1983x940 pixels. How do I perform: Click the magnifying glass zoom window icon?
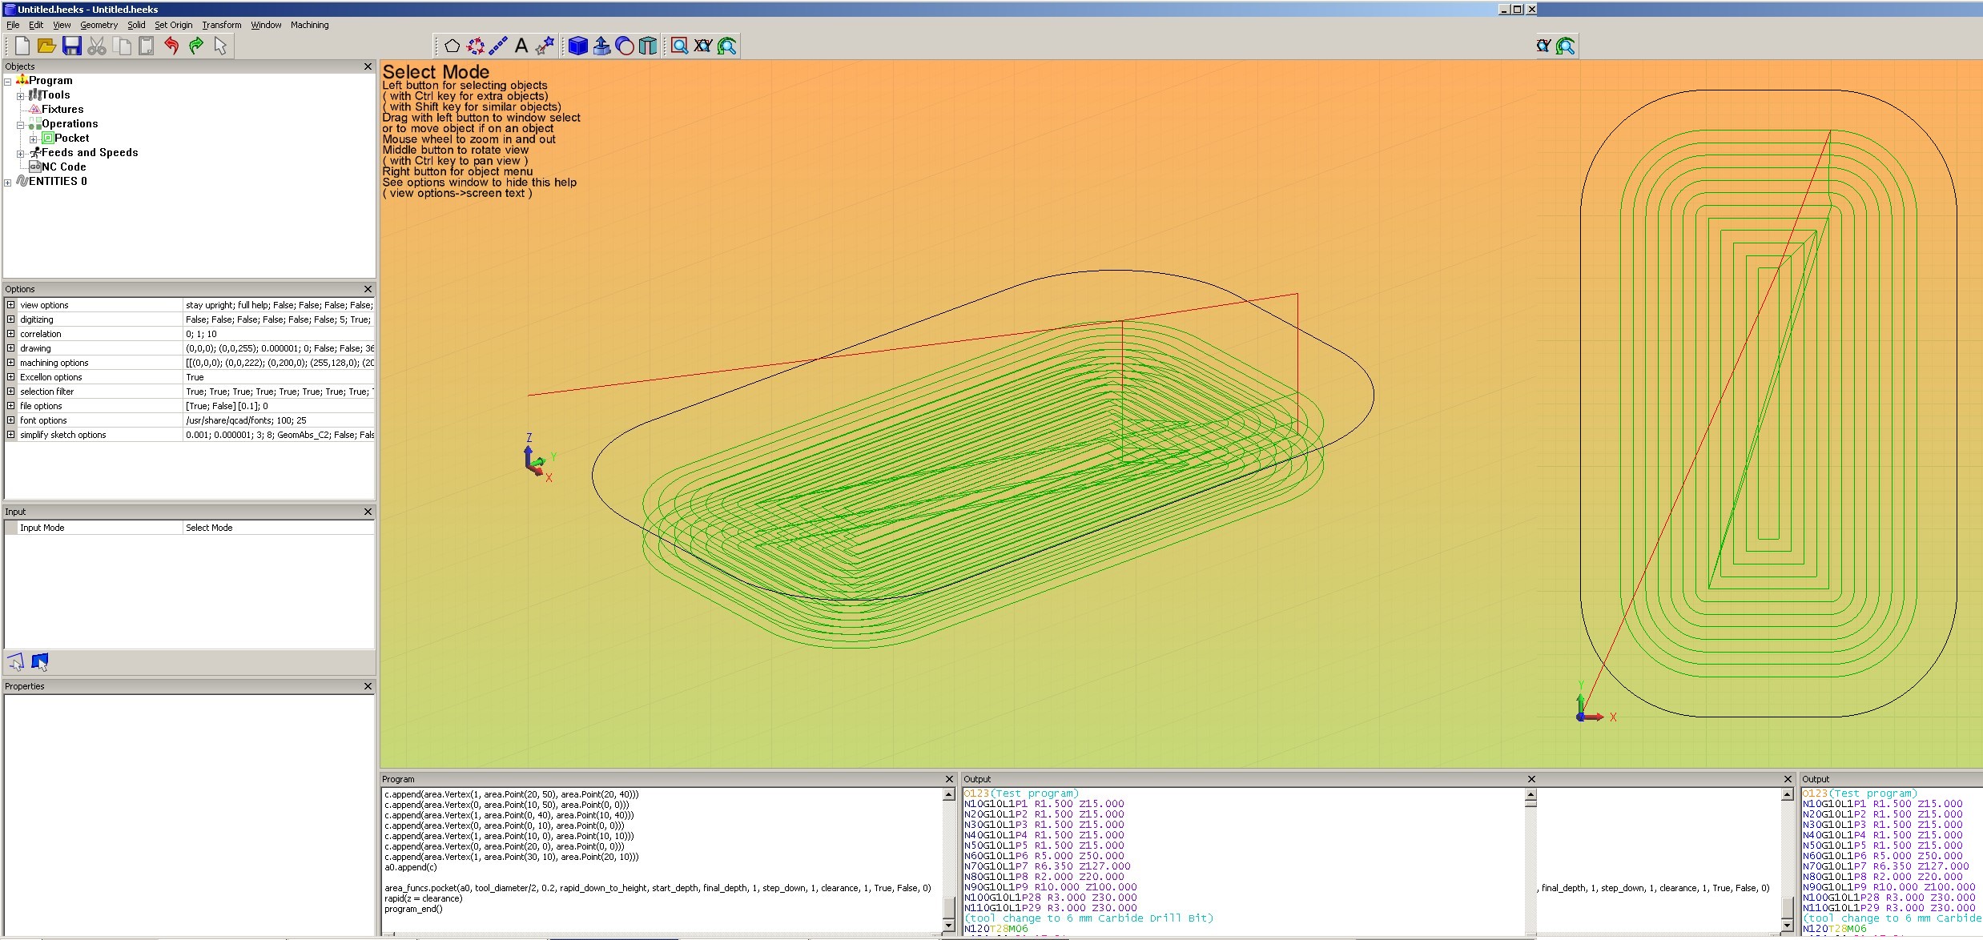coord(679,46)
